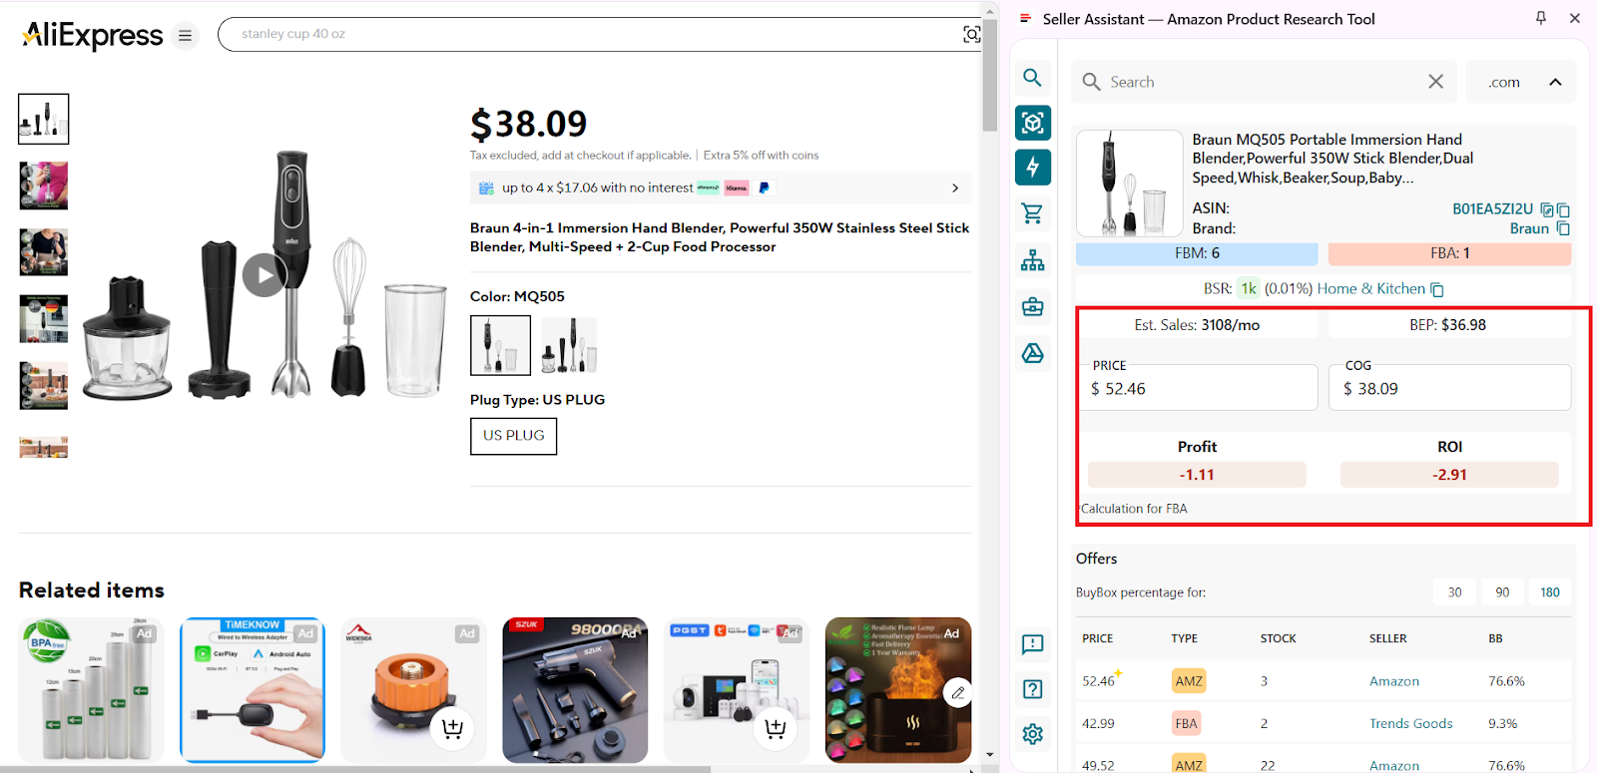Image resolution: width=1597 pixels, height=773 pixels.
Task: Open the AliExpress hamburger menu
Action: (185, 35)
